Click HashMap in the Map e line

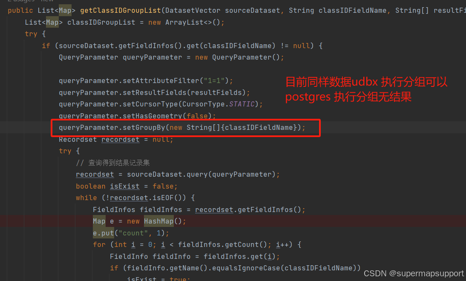click(x=159, y=221)
